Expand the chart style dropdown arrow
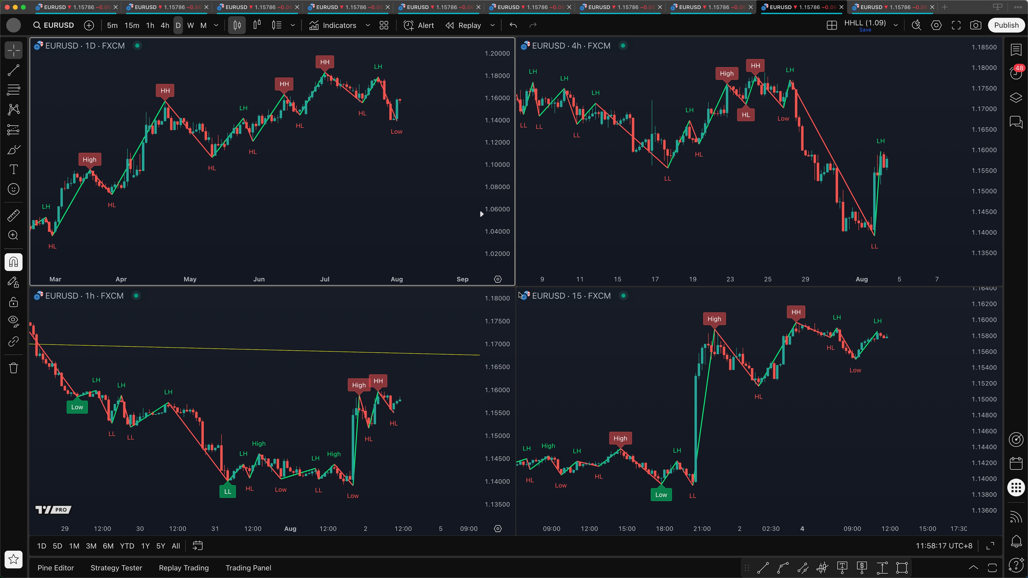This screenshot has width=1028, height=578. click(x=293, y=25)
